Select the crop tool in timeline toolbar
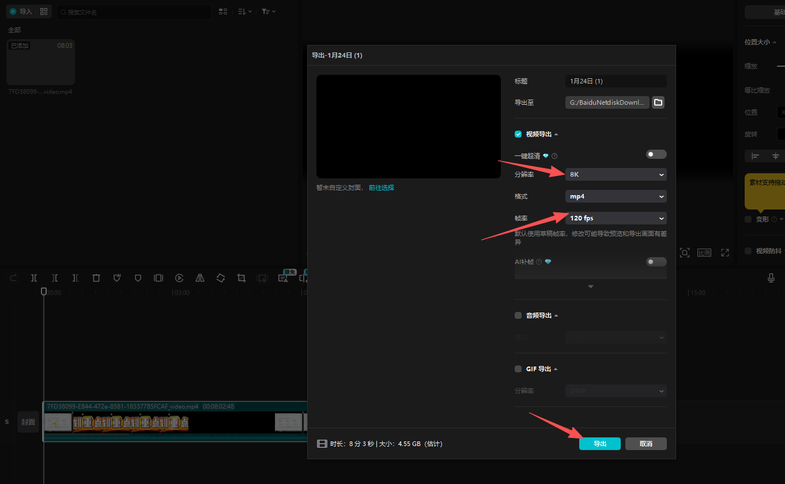The image size is (785, 484). click(241, 278)
